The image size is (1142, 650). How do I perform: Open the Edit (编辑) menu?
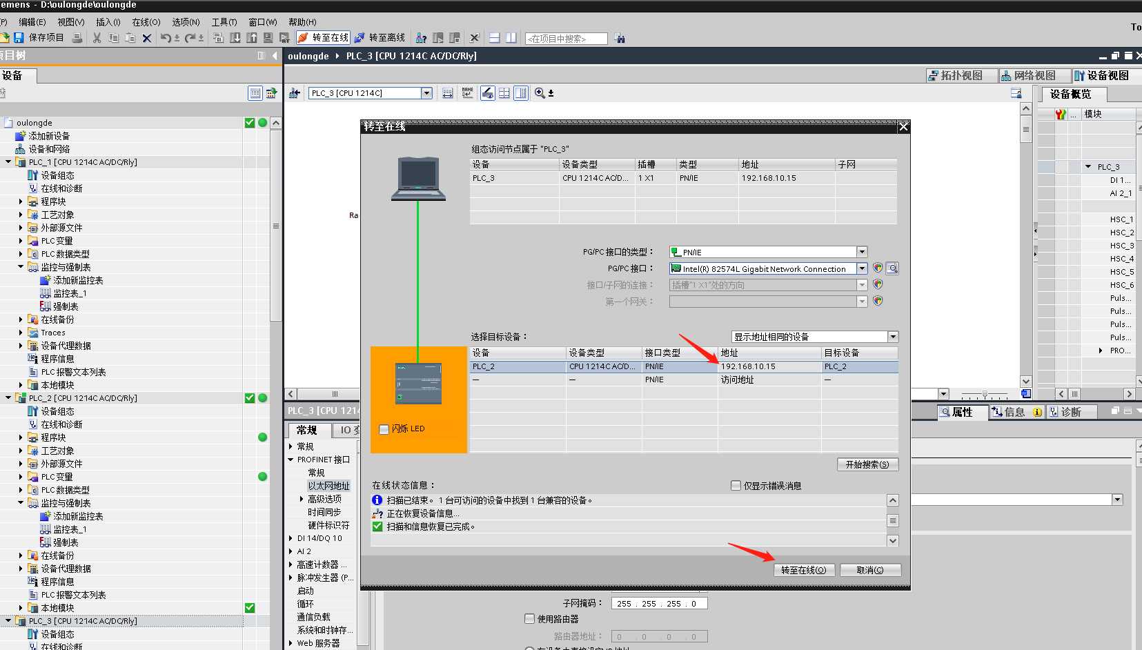coord(32,22)
